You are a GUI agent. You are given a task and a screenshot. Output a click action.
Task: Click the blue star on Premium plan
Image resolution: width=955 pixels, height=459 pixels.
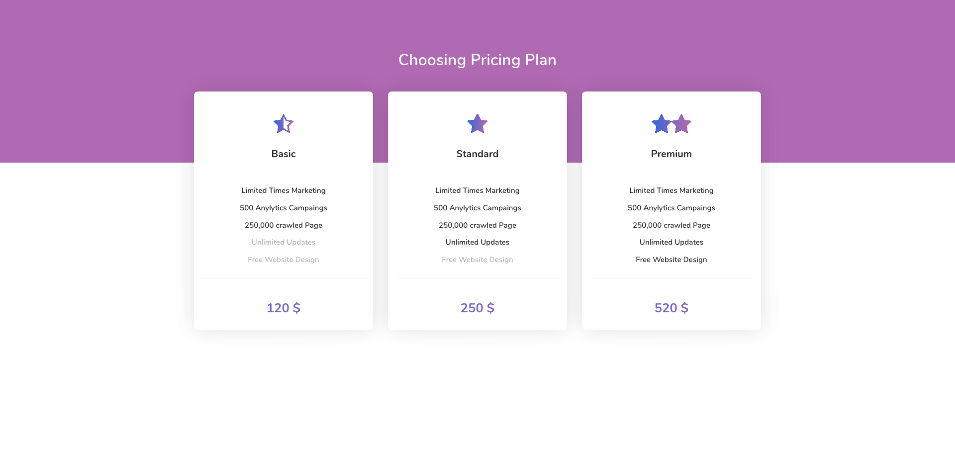point(662,124)
